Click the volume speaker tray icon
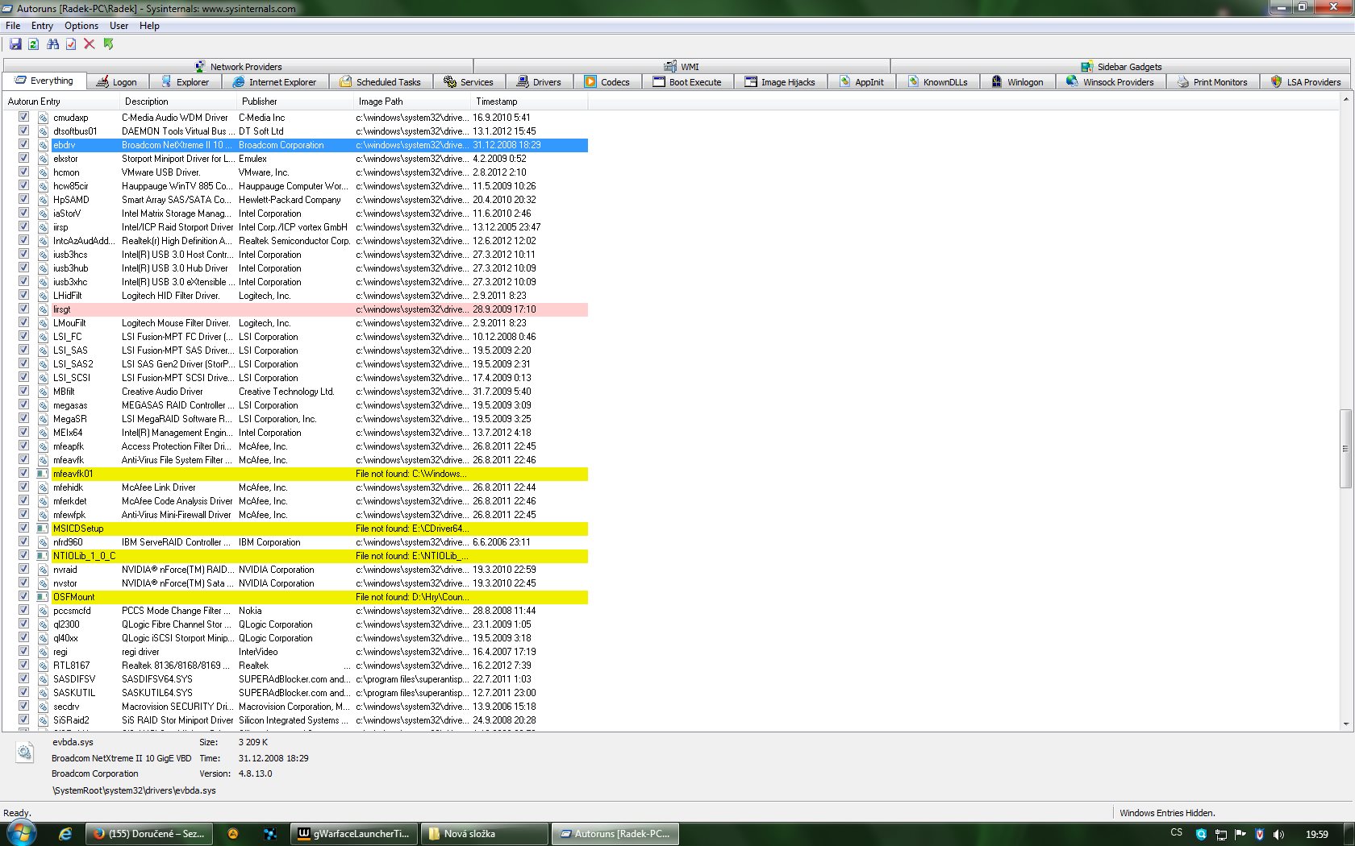This screenshot has width=1355, height=846. [1278, 835]
